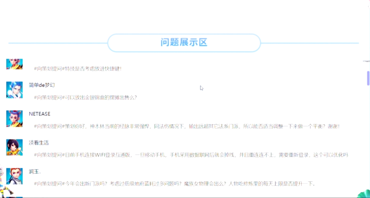Click the question about 特技 shortcut keys

click(x=78, y=69)
